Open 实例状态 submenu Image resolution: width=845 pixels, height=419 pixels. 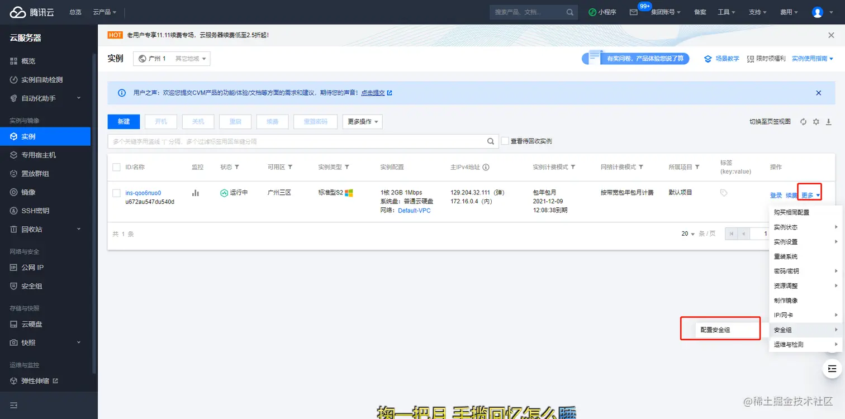pos(805,227)
